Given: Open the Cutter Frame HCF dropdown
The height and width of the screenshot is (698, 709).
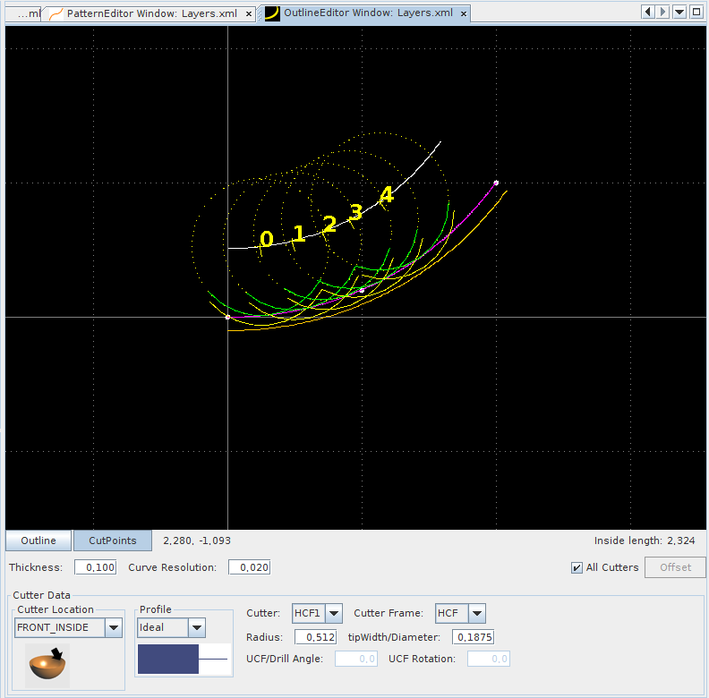Looking at the screenshot, I should [x=460, y=614].
